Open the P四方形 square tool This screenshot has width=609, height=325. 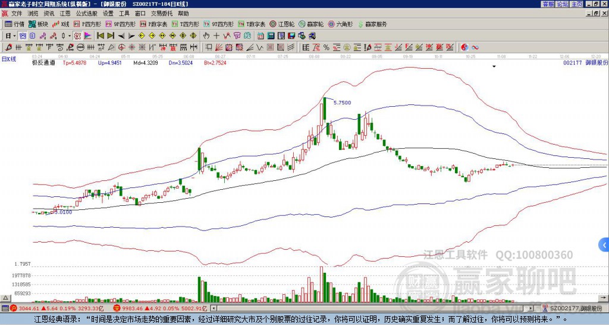click(87, 24)
